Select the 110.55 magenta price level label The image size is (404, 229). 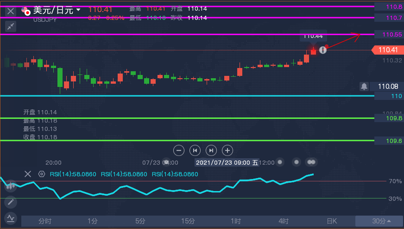point(389,35)
